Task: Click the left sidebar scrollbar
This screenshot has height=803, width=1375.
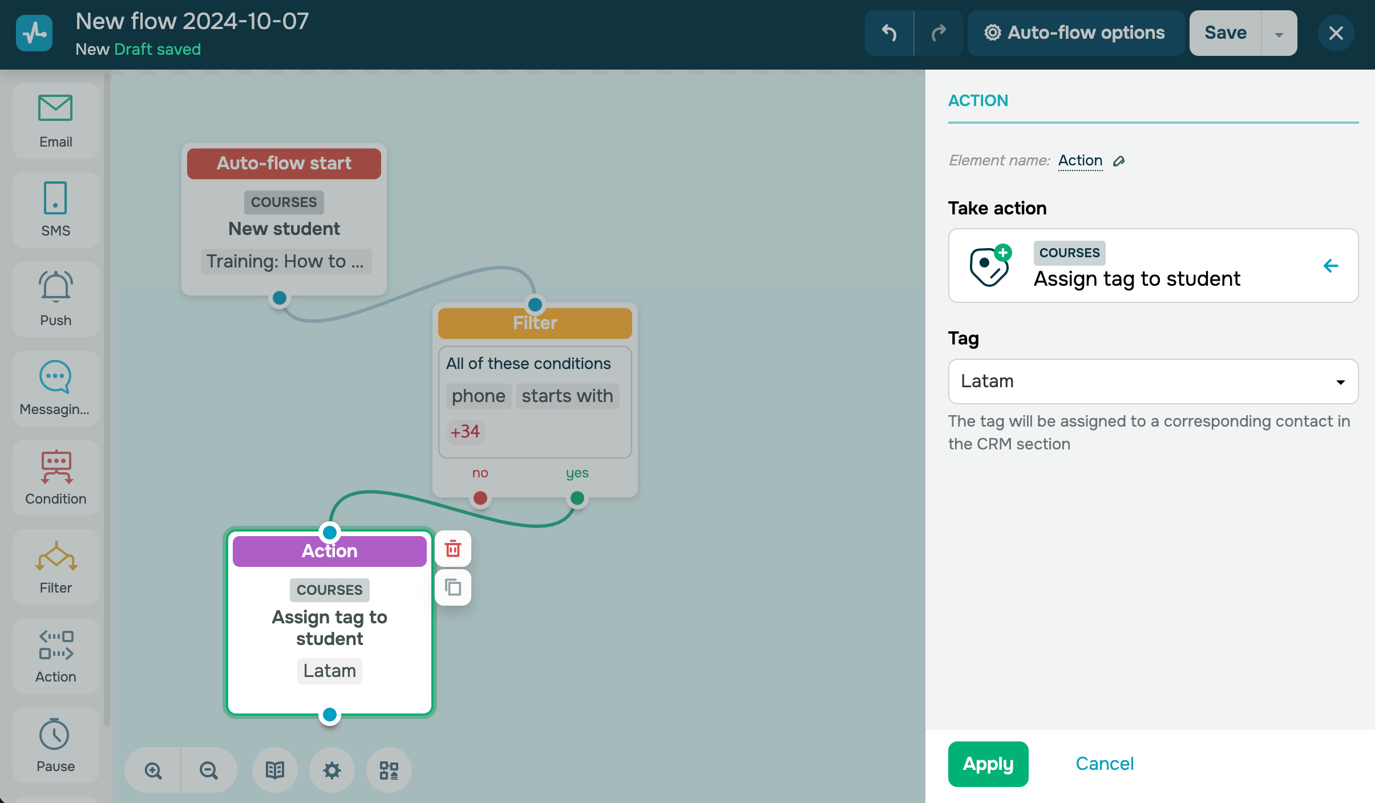Action: tap(107, 399)
